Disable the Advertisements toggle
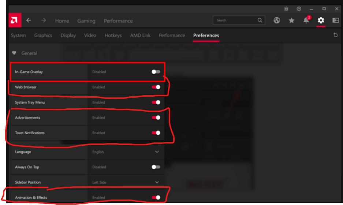Screen dimensions: 343x205 point(156,118)
